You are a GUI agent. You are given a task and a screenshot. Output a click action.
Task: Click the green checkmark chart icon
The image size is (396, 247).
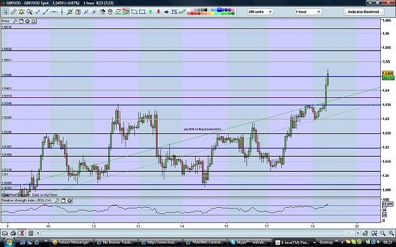pos(70,11)
